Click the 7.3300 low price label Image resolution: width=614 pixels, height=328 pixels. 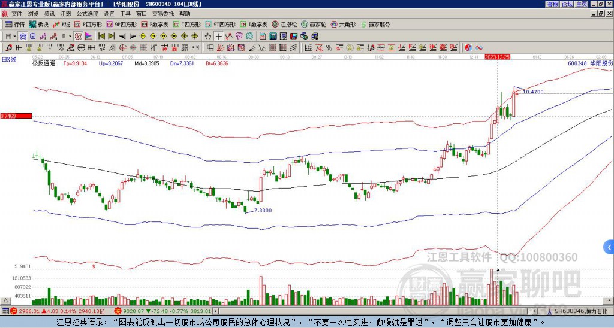[x=263, y=210]
